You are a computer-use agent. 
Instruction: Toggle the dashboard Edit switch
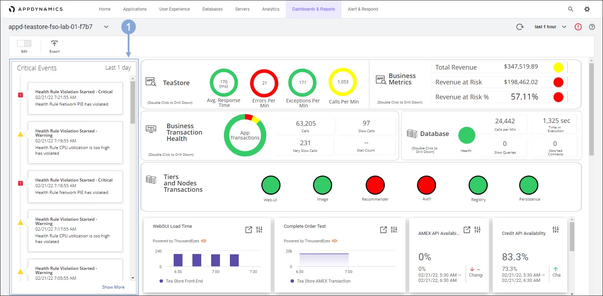point(24,43)
